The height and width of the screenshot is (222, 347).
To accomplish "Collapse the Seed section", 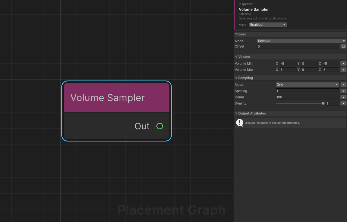I will click(x=236, y=34).
